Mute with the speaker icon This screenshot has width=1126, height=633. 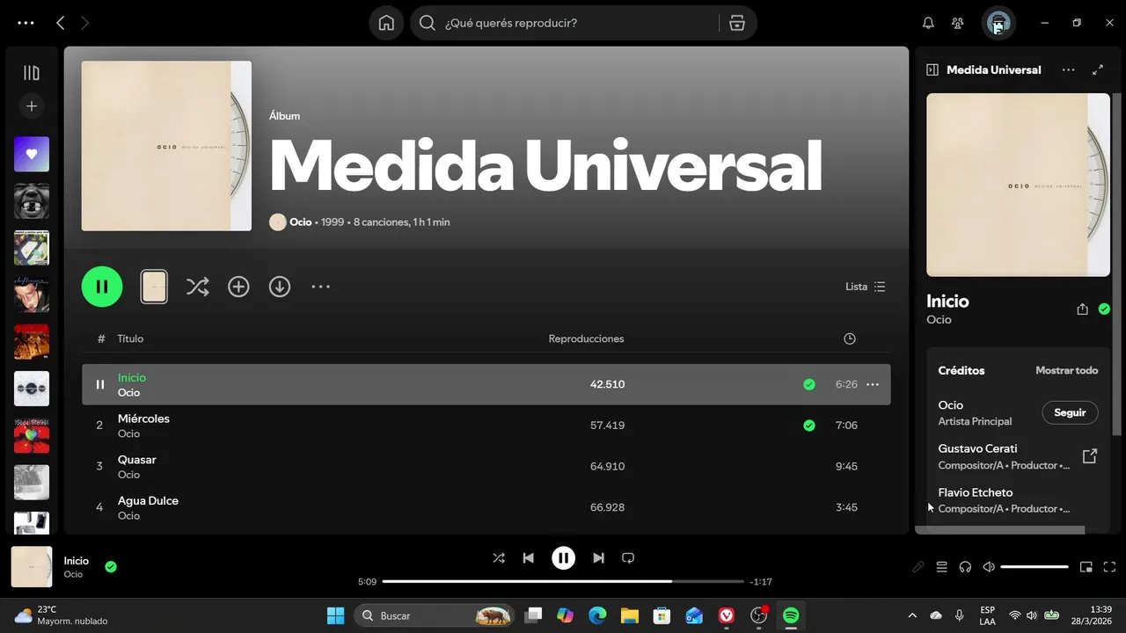(989, 567)
